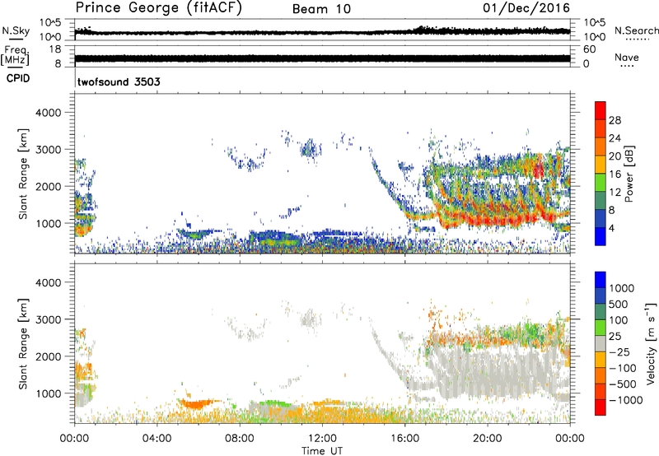Click the '20:00' time axis label
Screen dimensions: 659x456
[x=487, y=439]
